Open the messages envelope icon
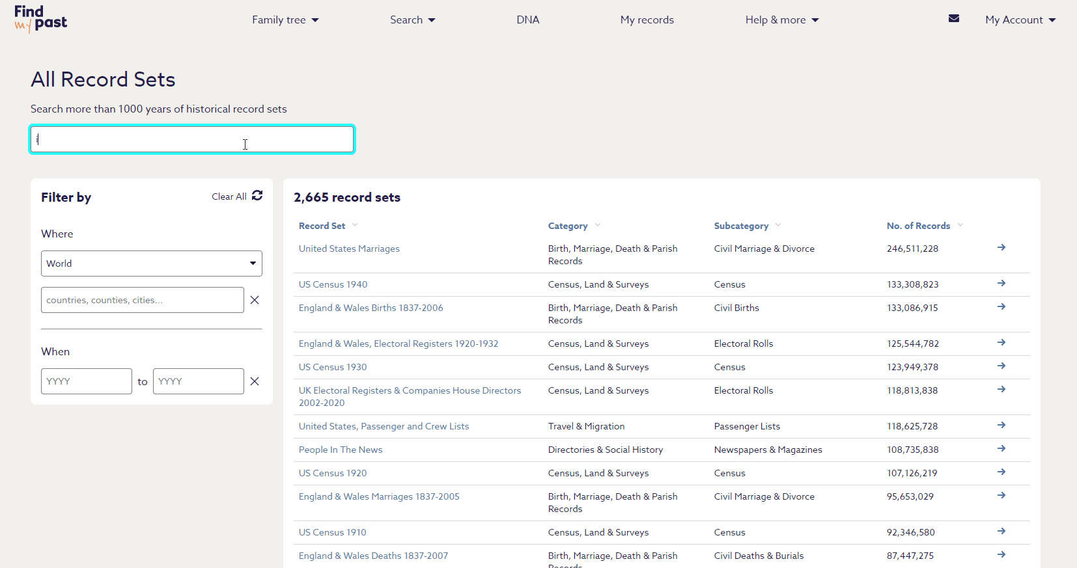1077x568 pixels. (x=954, y=18)
